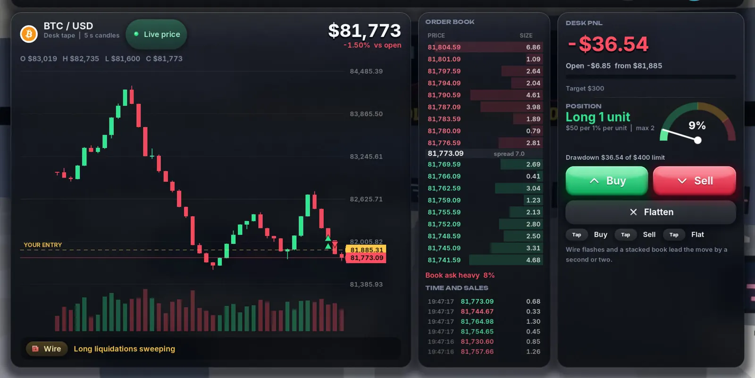Select ask level 81,780.09 in order book
Viewport: 755px width, 378px height.
point(484,131)
